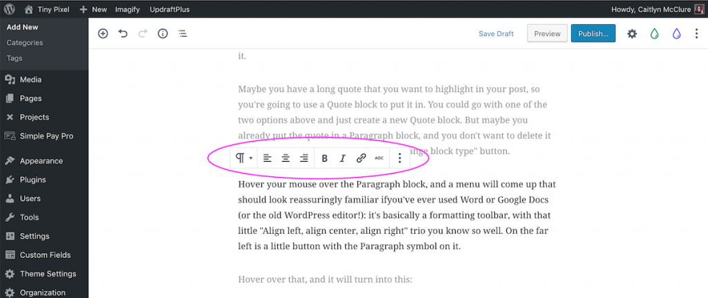The width and height of the screenshot is (708, 298).
Task: Insert a link on selected text
Action: 361,158
